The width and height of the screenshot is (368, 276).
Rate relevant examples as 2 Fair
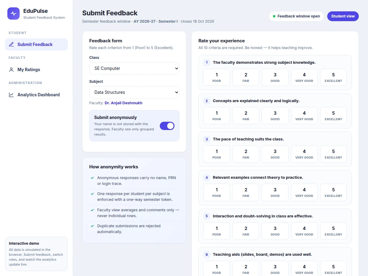point(246,192)
